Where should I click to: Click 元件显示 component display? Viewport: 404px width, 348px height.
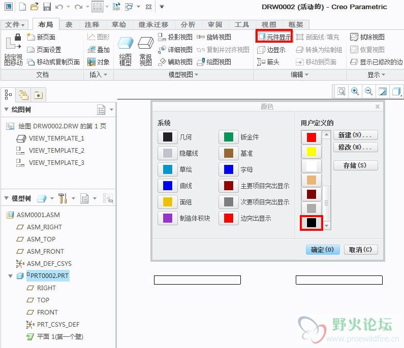[274, 37]
